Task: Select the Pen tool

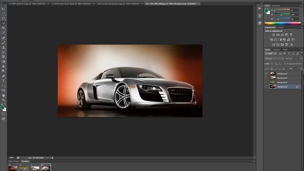Action: coord(3,76)
